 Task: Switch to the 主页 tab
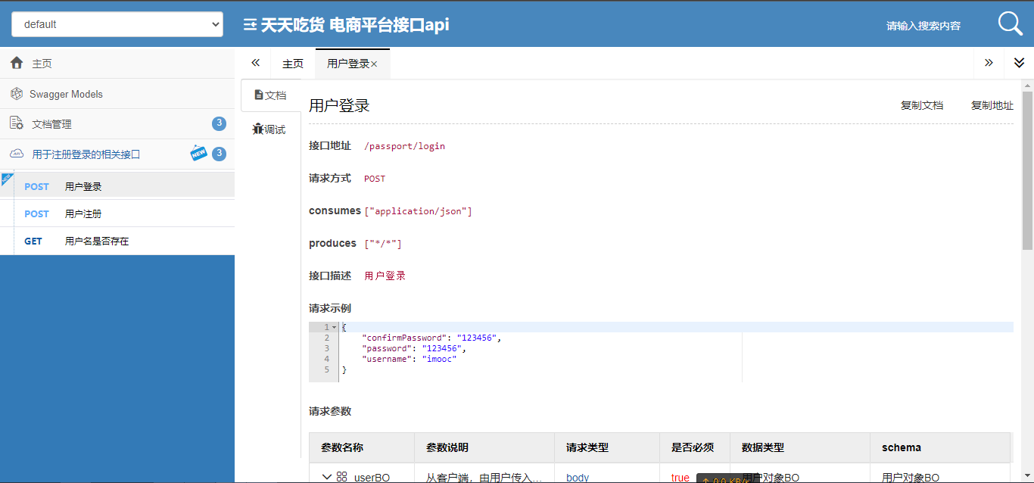pyautogui.click(x=293, y=64)
